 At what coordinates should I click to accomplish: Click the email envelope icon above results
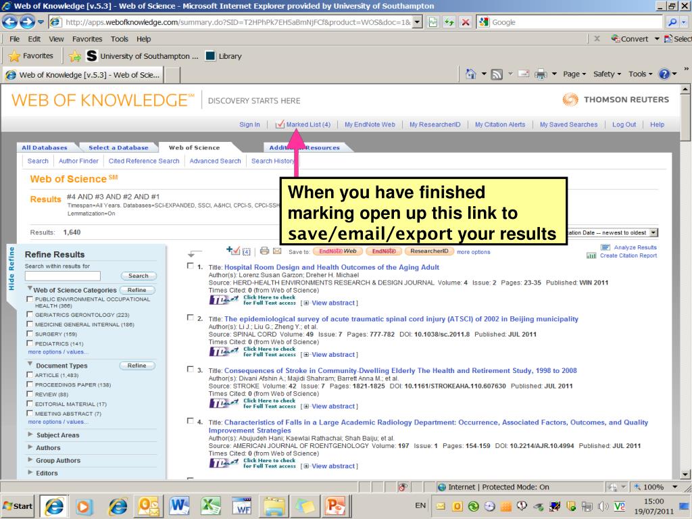277,251
